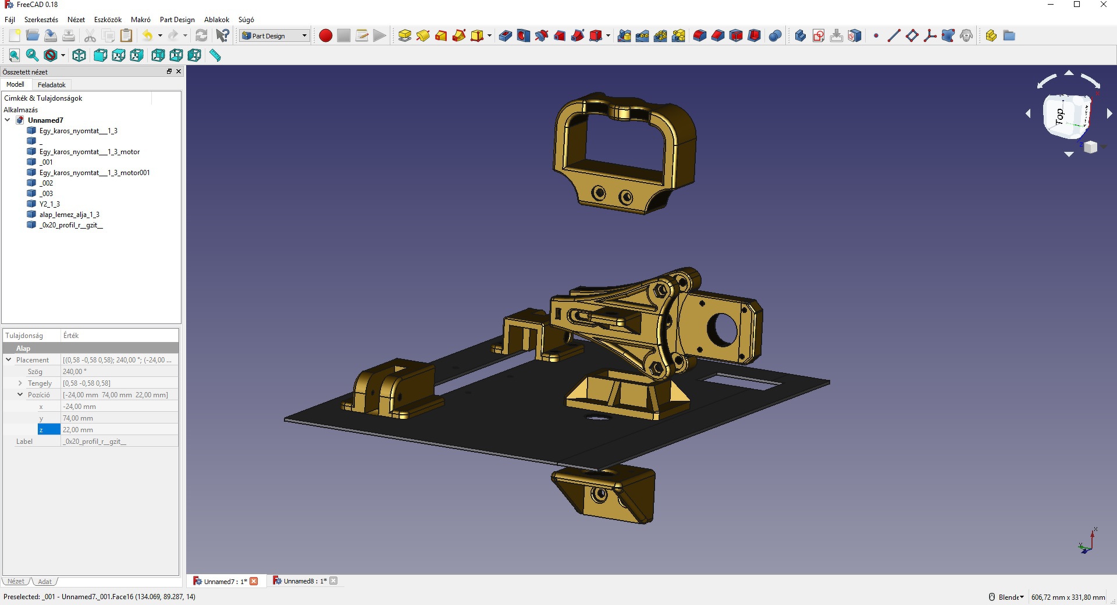The image size is (1117, 605).
Task: Click the Open file folder icon
Action: (x=33, y=36)
